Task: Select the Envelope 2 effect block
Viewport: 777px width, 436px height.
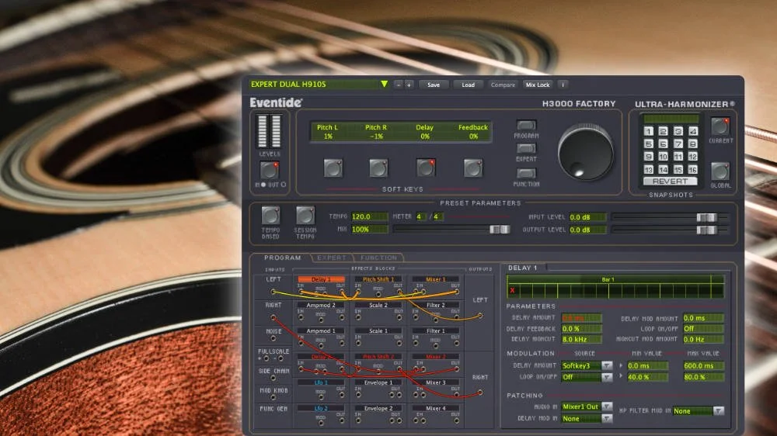Action: (x=378, y=408)
